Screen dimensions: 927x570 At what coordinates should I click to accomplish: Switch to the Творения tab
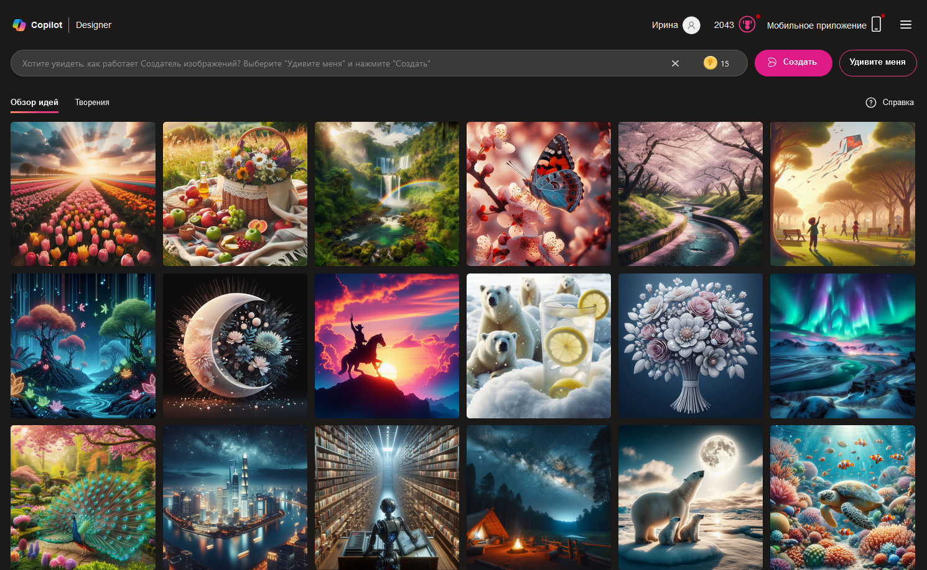click(x=92, y=103)
